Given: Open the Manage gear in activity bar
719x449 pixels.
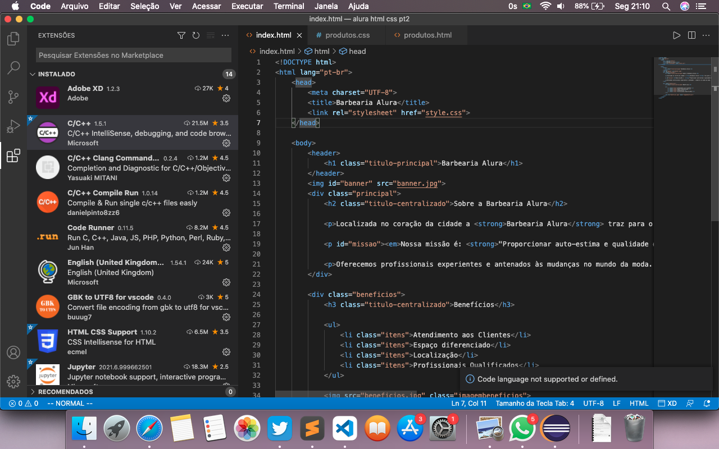Looking at the screenshot, I should [13, 381].
